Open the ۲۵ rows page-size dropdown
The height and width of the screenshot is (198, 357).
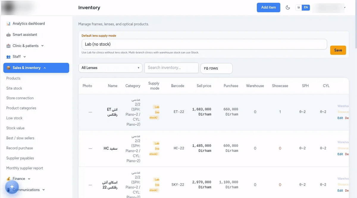pos(217,68)
